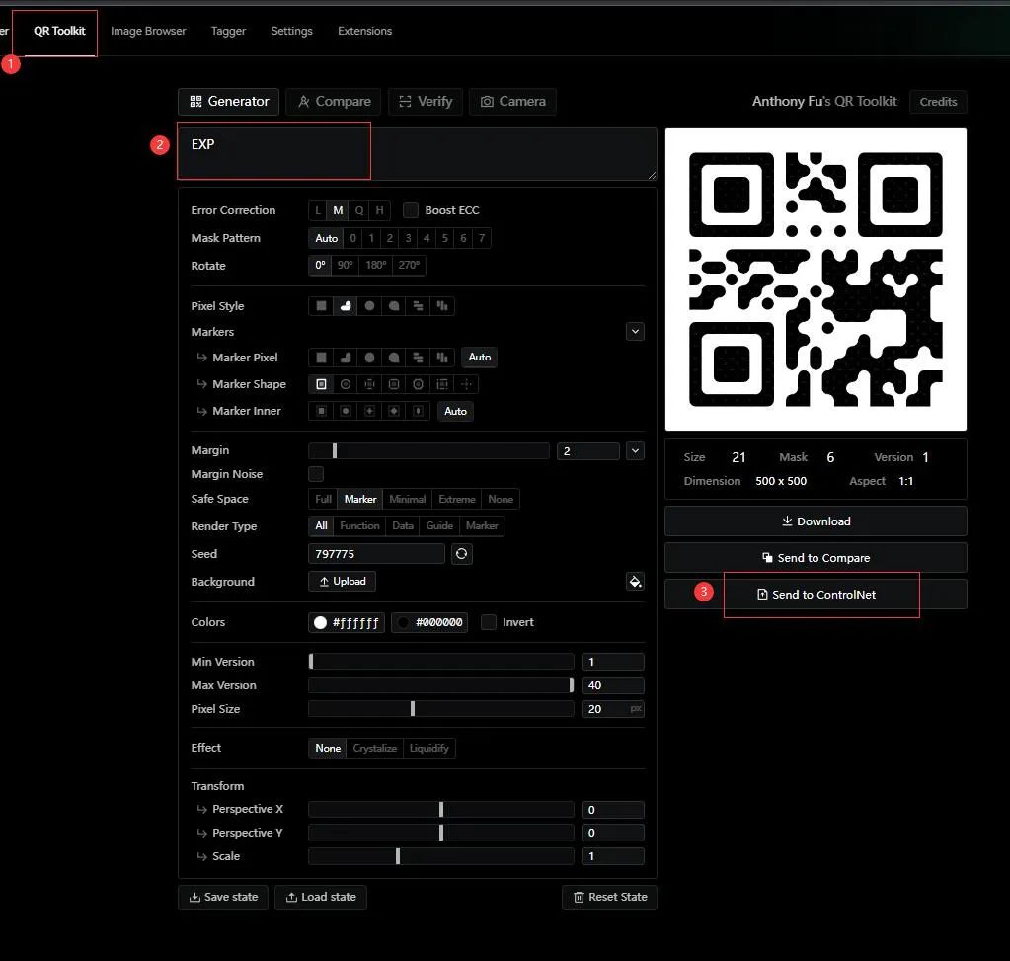Screen dimensions: 1010x961
Task: Select the tiny-dots Marker Shape icon
Action: (466, 384)
